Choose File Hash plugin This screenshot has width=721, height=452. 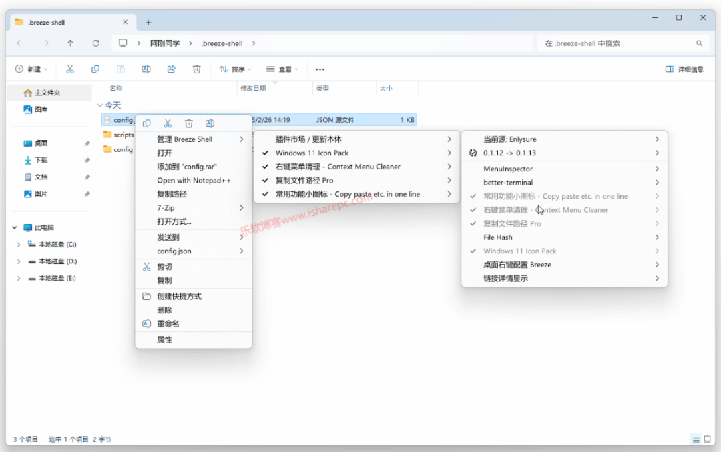tap(564, 237)
